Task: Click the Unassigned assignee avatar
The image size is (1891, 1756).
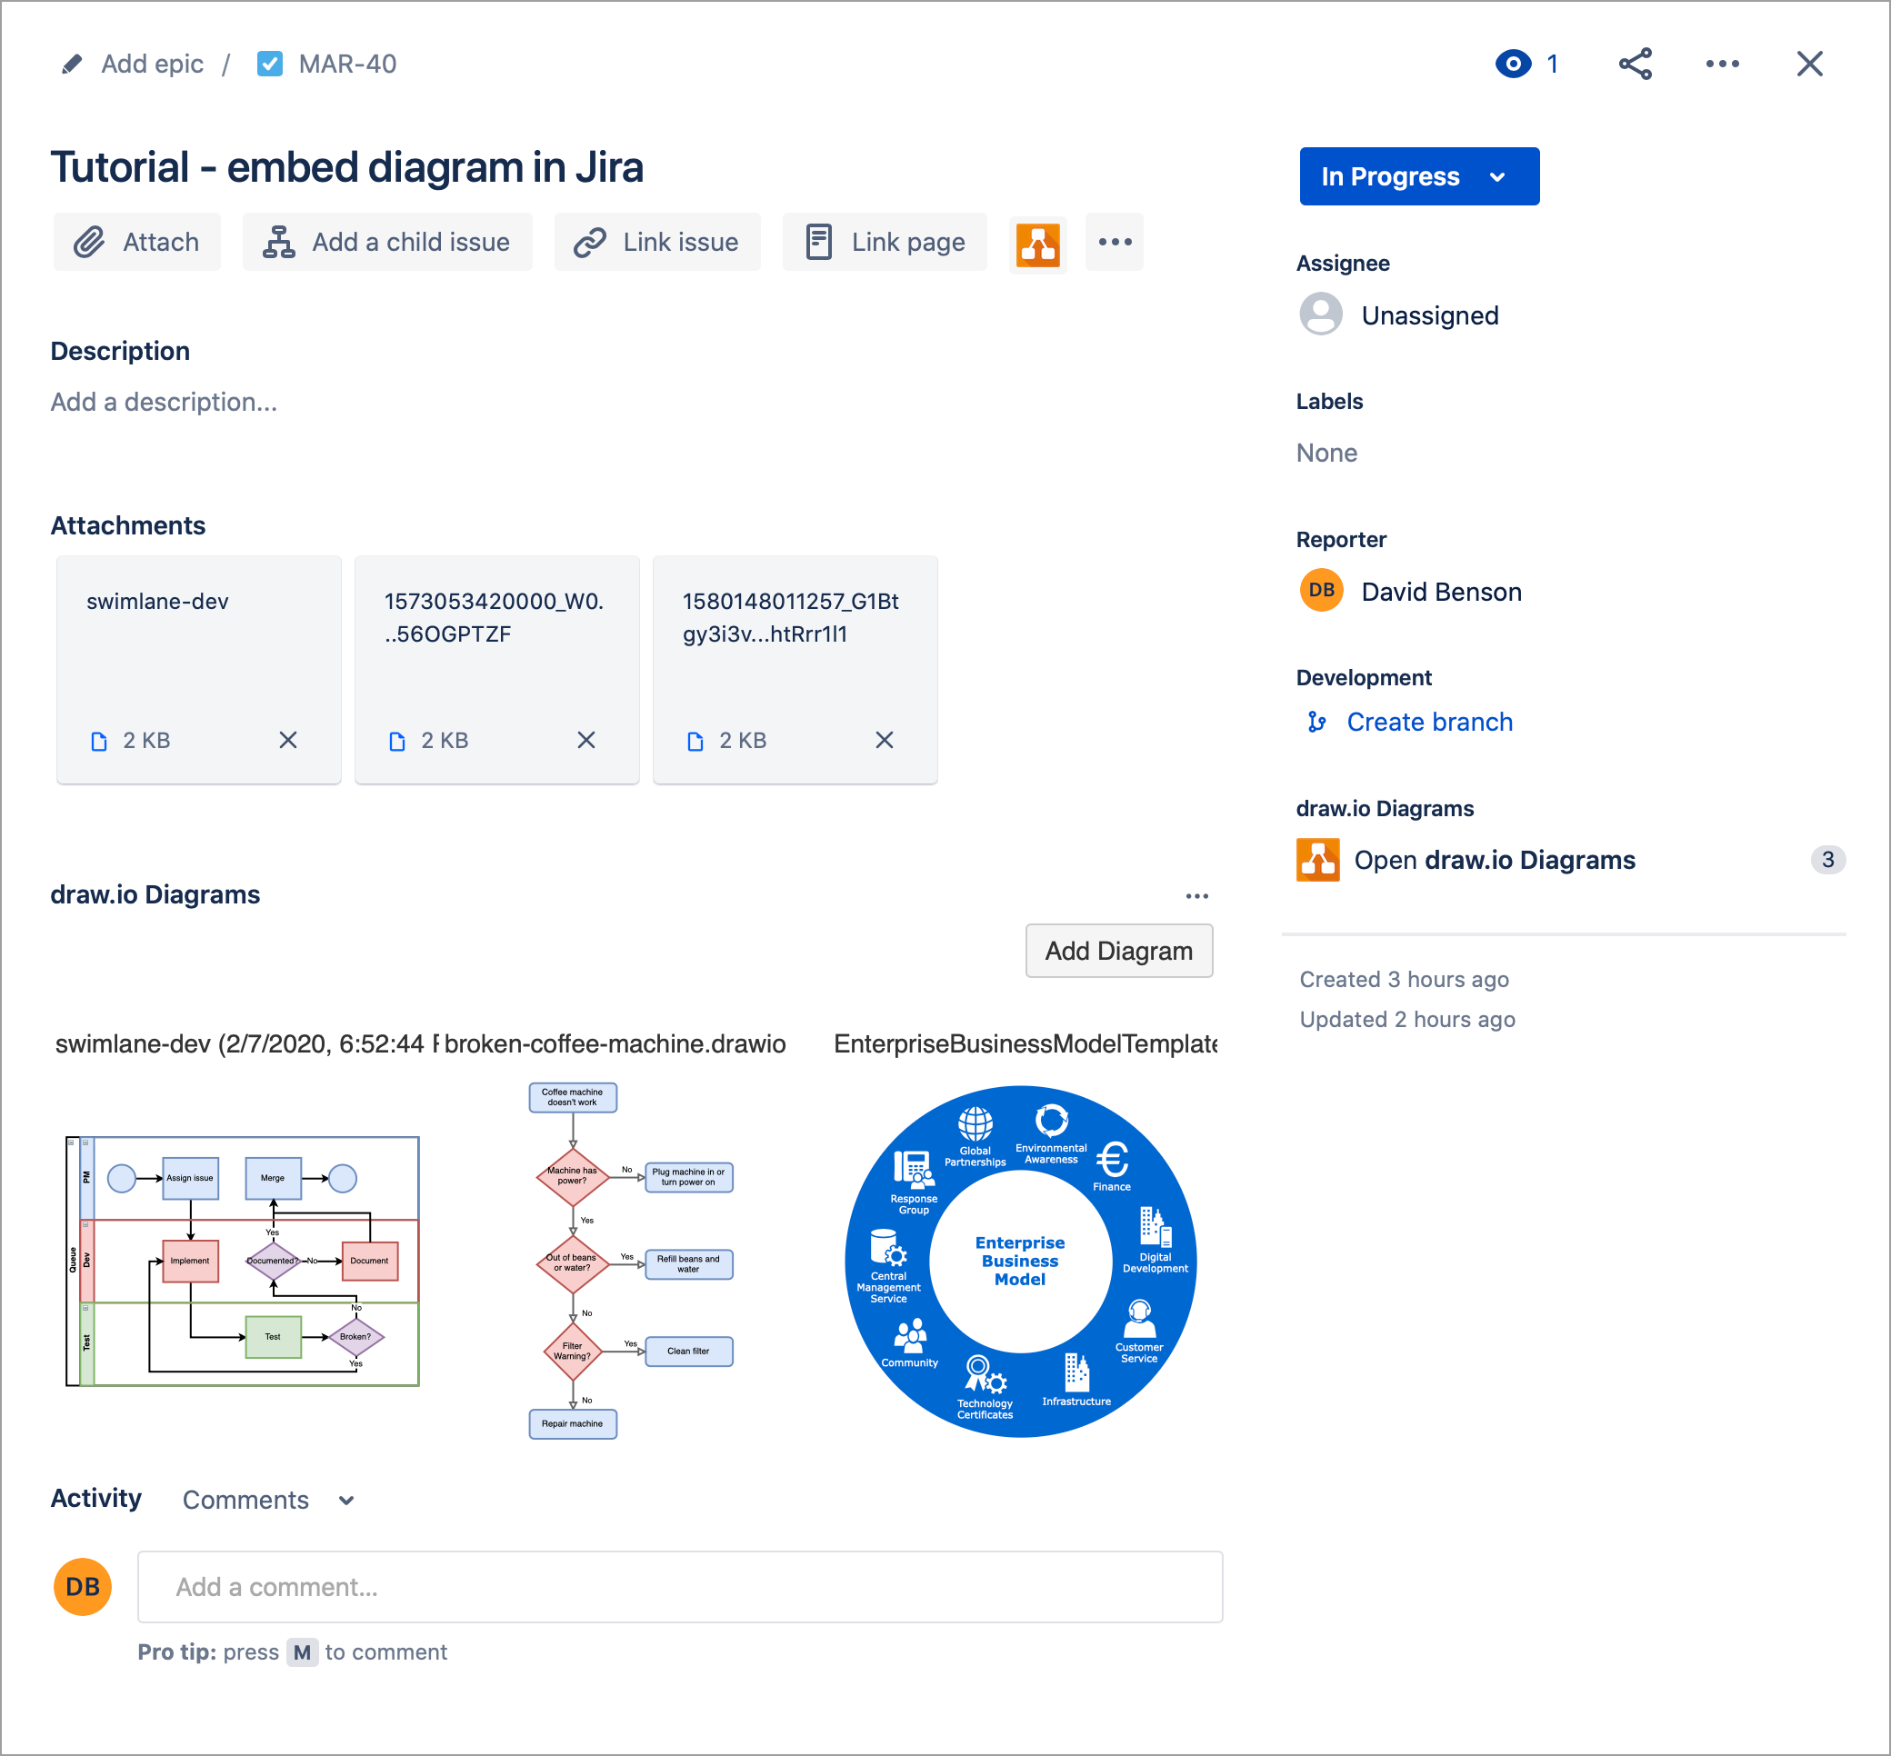Action: [1321, 314]
